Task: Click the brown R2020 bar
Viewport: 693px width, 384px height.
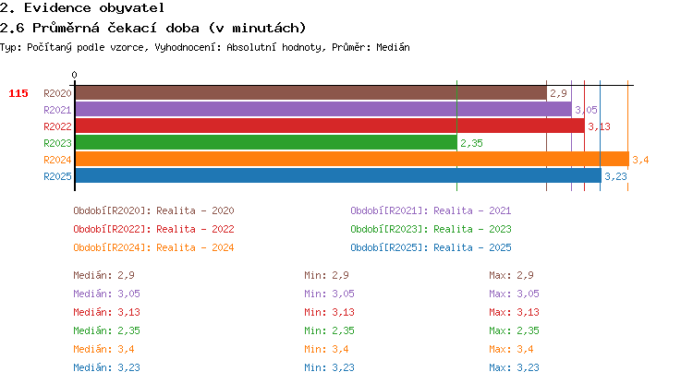Action: pos(310,93)
